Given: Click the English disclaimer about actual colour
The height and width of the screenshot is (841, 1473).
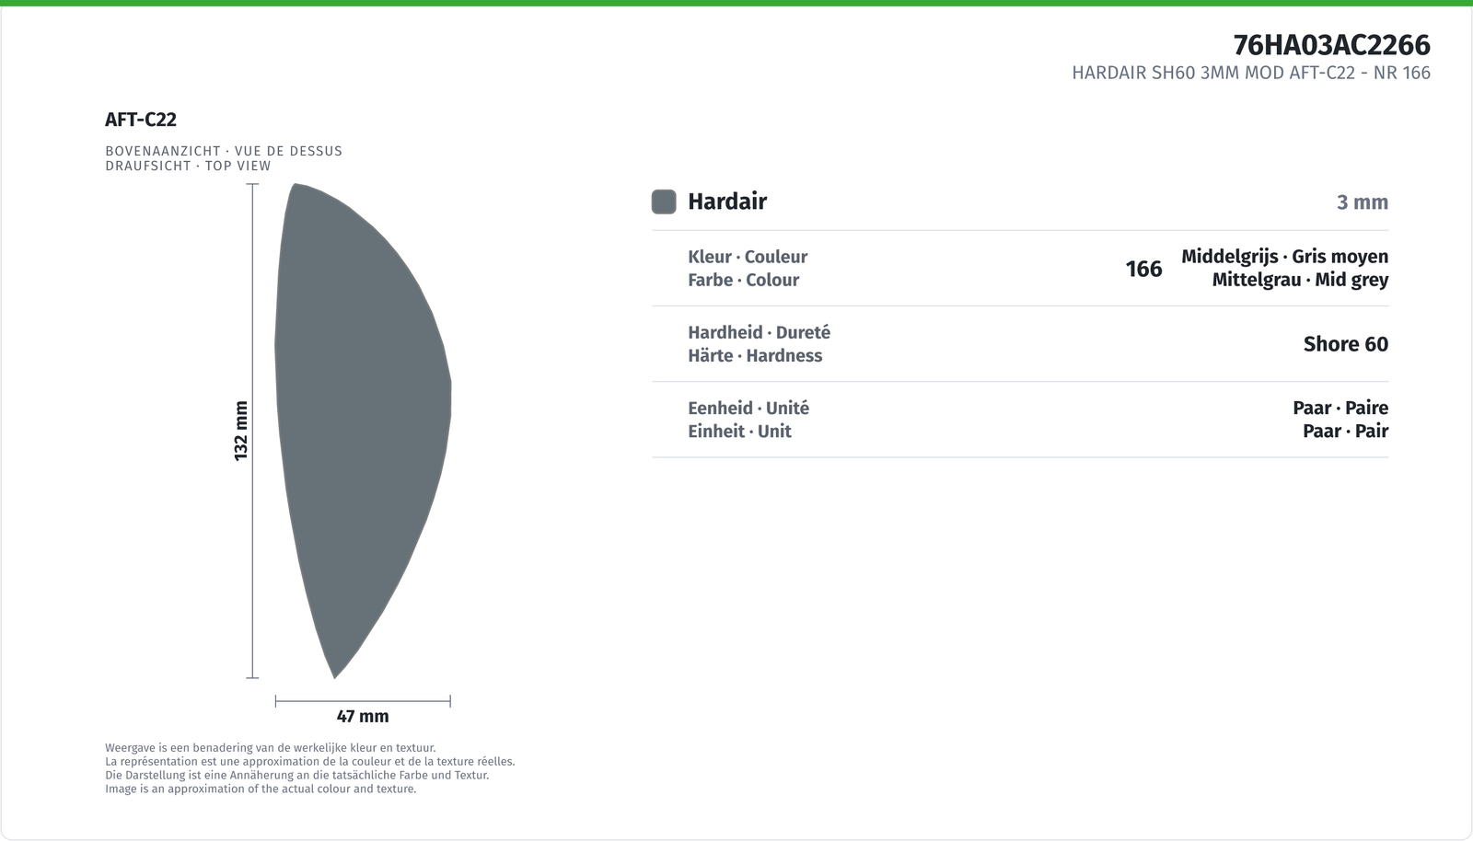Looking at the screenshot, I should click(x=261, y=789).
